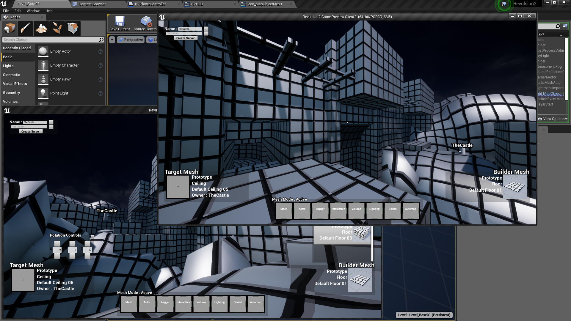This screenshot has width=571, height=321.
Task: Click Create Server button in preview client
Action: [x=185, y=38]
